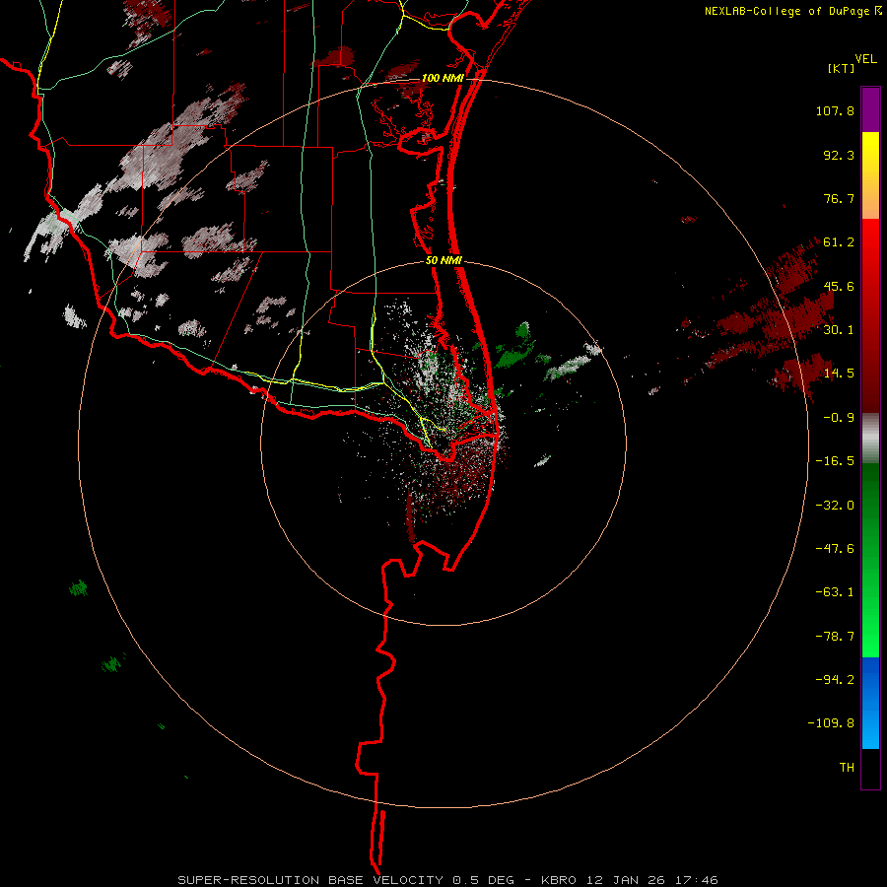Pick the purple top color bar segment

point(870,109)
